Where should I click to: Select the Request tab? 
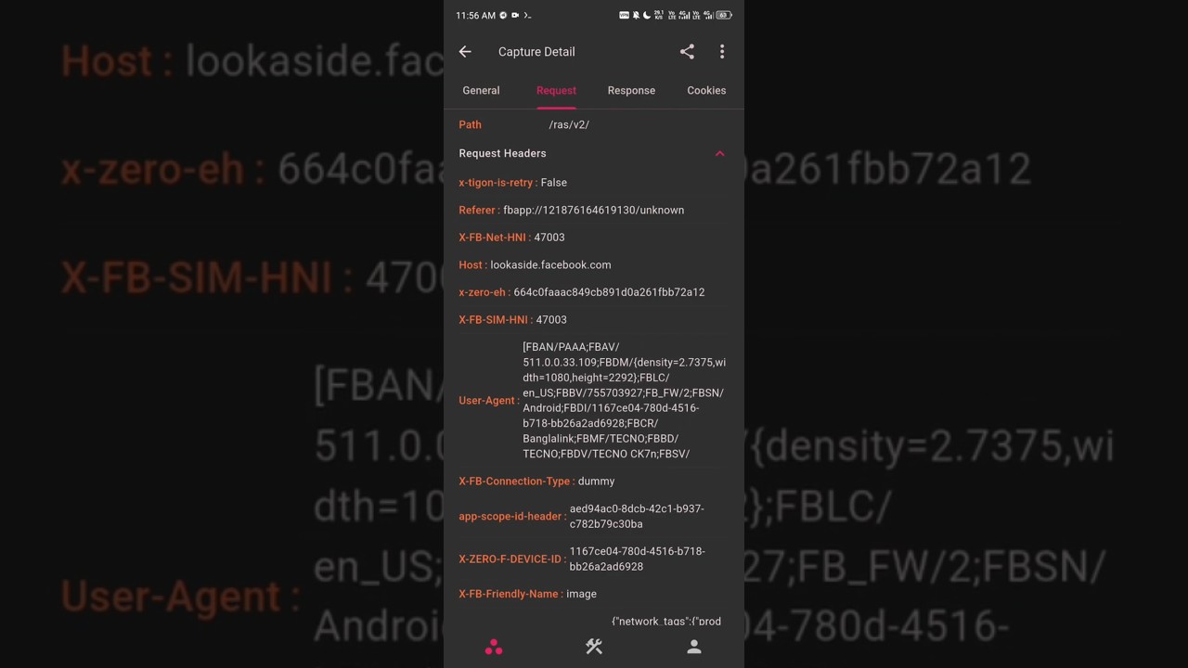pos(556,90)
